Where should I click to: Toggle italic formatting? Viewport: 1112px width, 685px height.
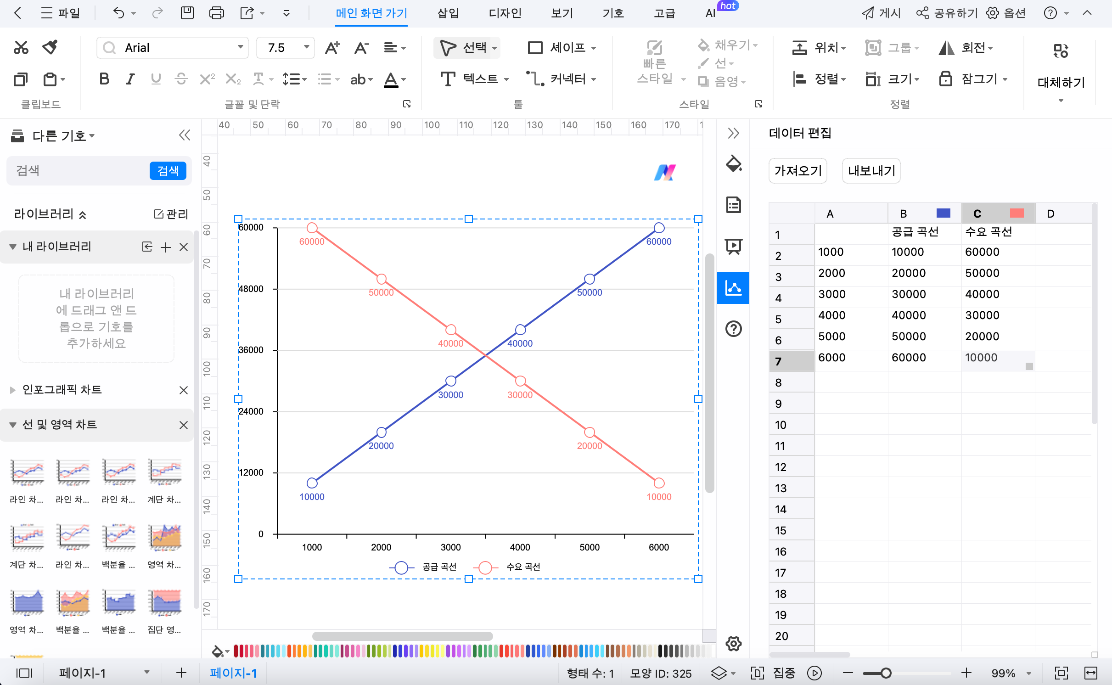130,79
